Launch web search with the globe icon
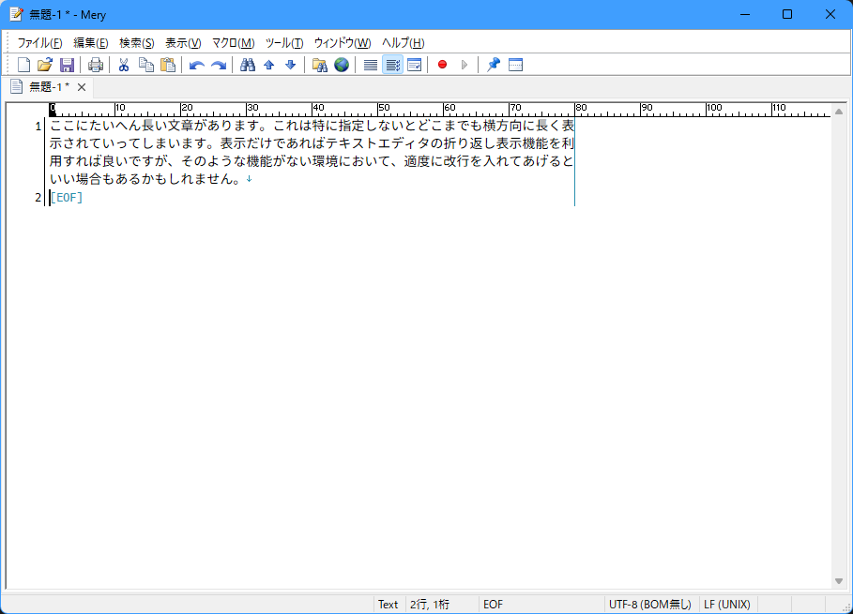 (340, 65)
